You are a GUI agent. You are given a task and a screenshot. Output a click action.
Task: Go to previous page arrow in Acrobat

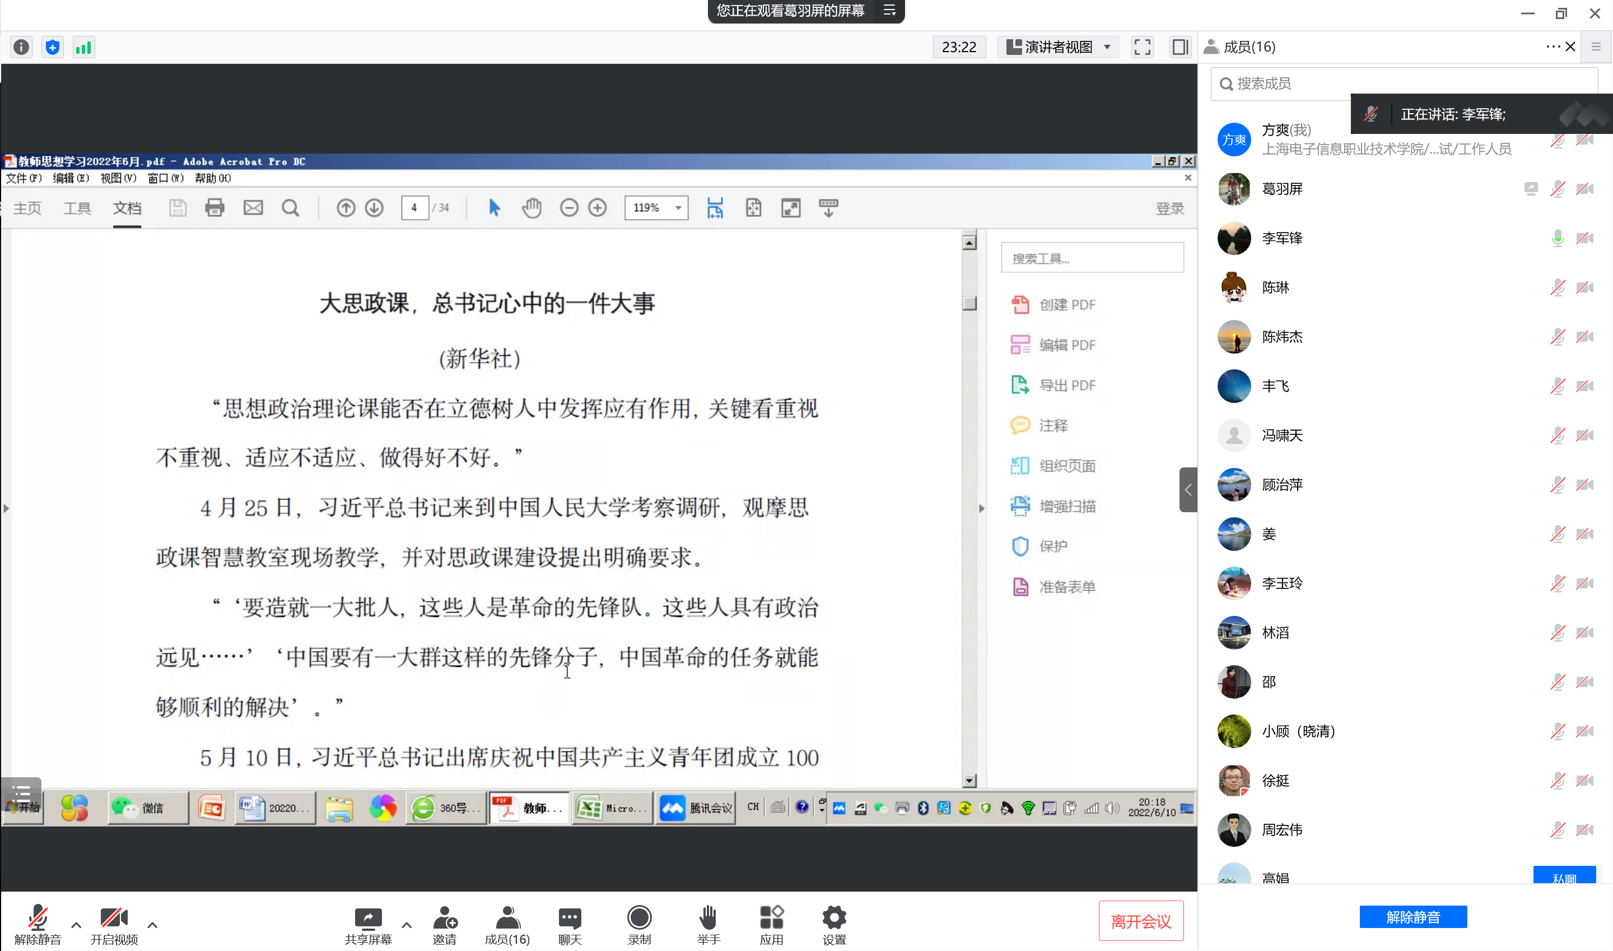(346, 208)
